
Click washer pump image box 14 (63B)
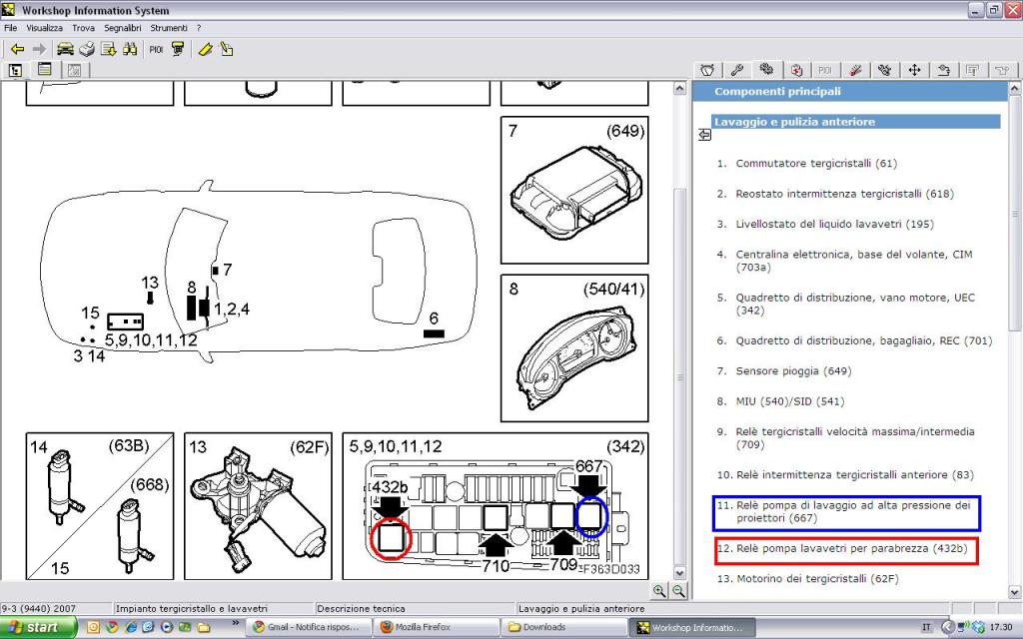(100, 506)
